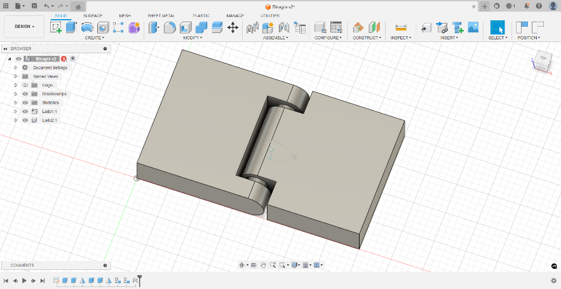
Task: Select the Create Sketch tool
Action: (56, 27)
